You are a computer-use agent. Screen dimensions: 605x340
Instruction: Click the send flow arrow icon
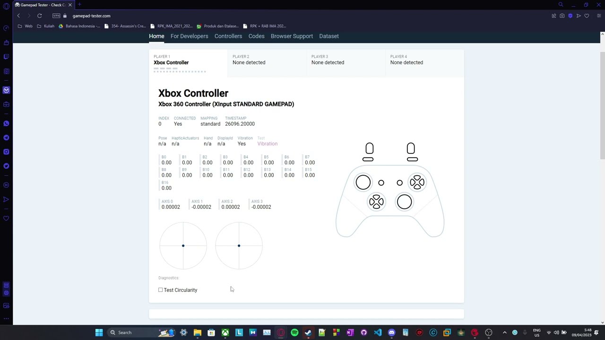pos(579,16)
